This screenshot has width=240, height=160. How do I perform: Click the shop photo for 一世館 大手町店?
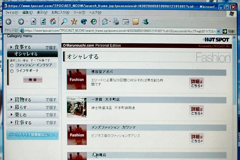(x=77, y=107)
